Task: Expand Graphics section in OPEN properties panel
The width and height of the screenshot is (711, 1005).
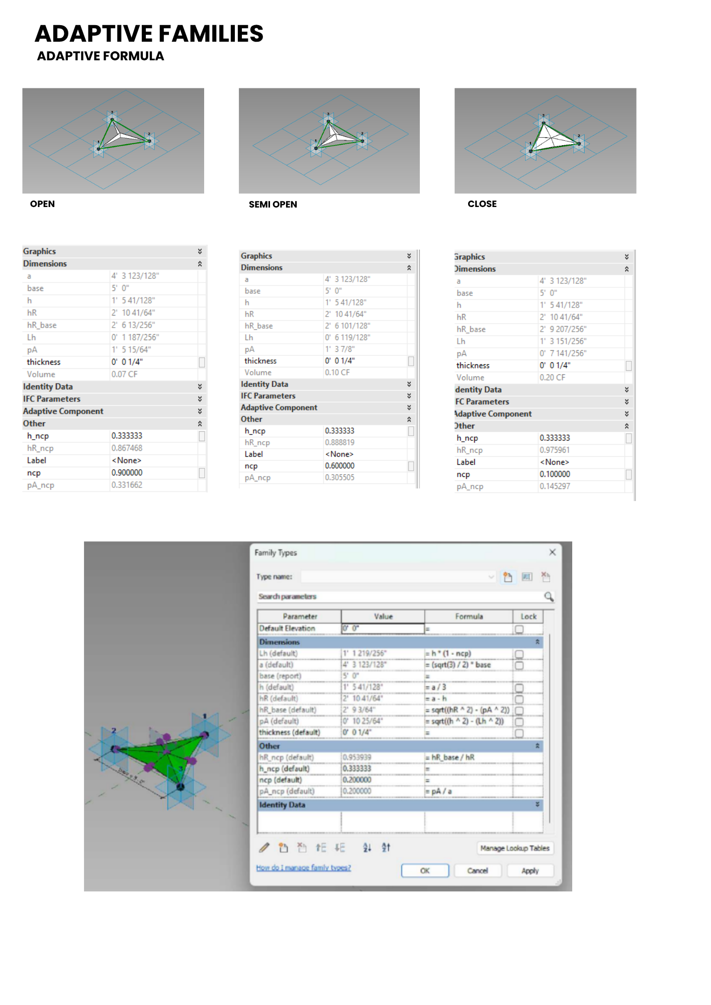Action: [200, 251]
